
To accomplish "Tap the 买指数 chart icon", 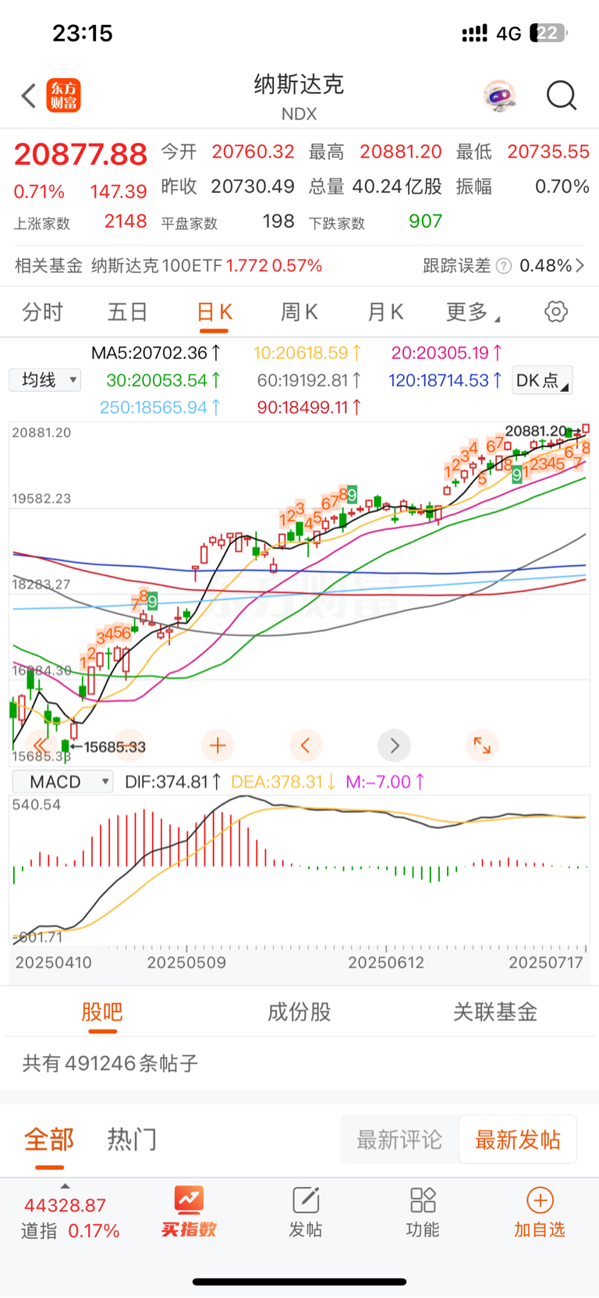I will 189,1199.
